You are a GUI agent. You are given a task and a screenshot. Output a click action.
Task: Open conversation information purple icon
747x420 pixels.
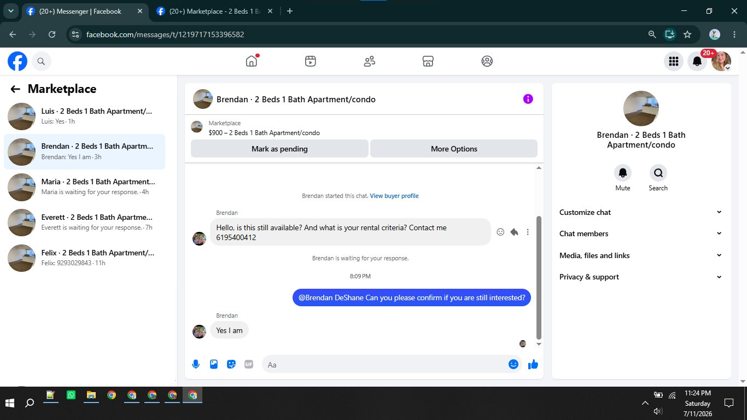[528, 99]
